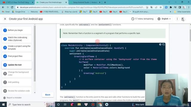The height and width of the screenshot is (107, 191).
Task: Open the Day 3 bookmark
Action: point(123,12)
